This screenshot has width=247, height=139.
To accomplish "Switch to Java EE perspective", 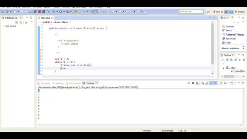I will click(218, 12).
